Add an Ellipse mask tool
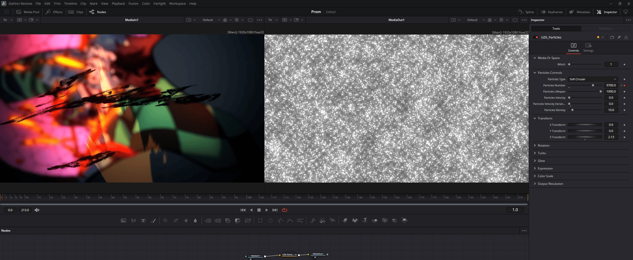The width and height of the screenshot is (633, 260). click(271, 220)
